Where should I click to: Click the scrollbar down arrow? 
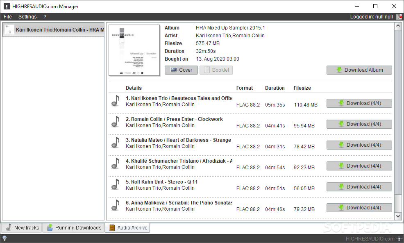point(398,216)
